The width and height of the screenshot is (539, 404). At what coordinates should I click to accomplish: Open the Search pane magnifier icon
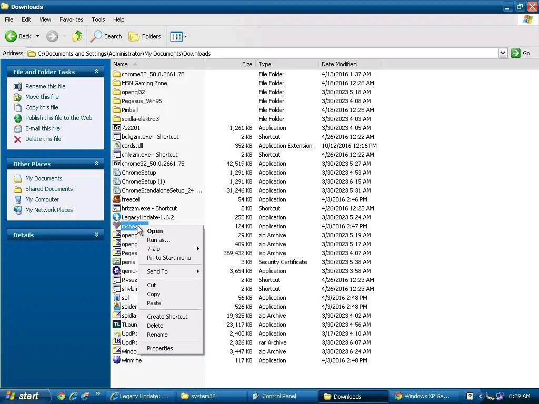[96, 36]
